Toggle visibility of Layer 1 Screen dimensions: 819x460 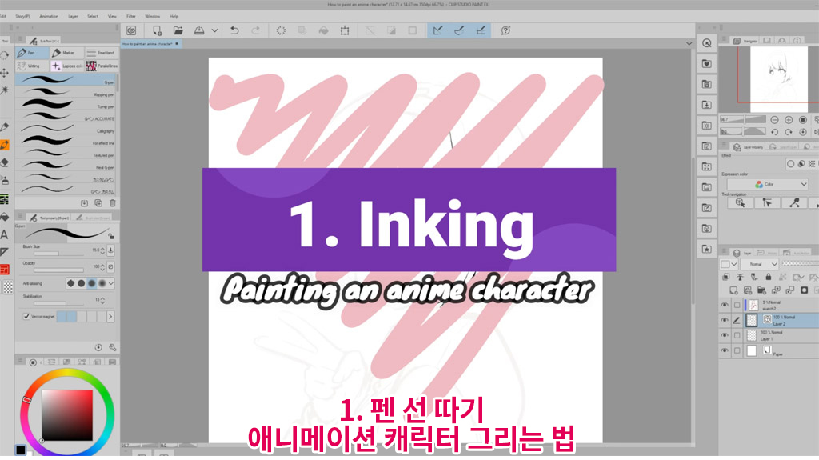pyautogui.click(x=725, y=335)
